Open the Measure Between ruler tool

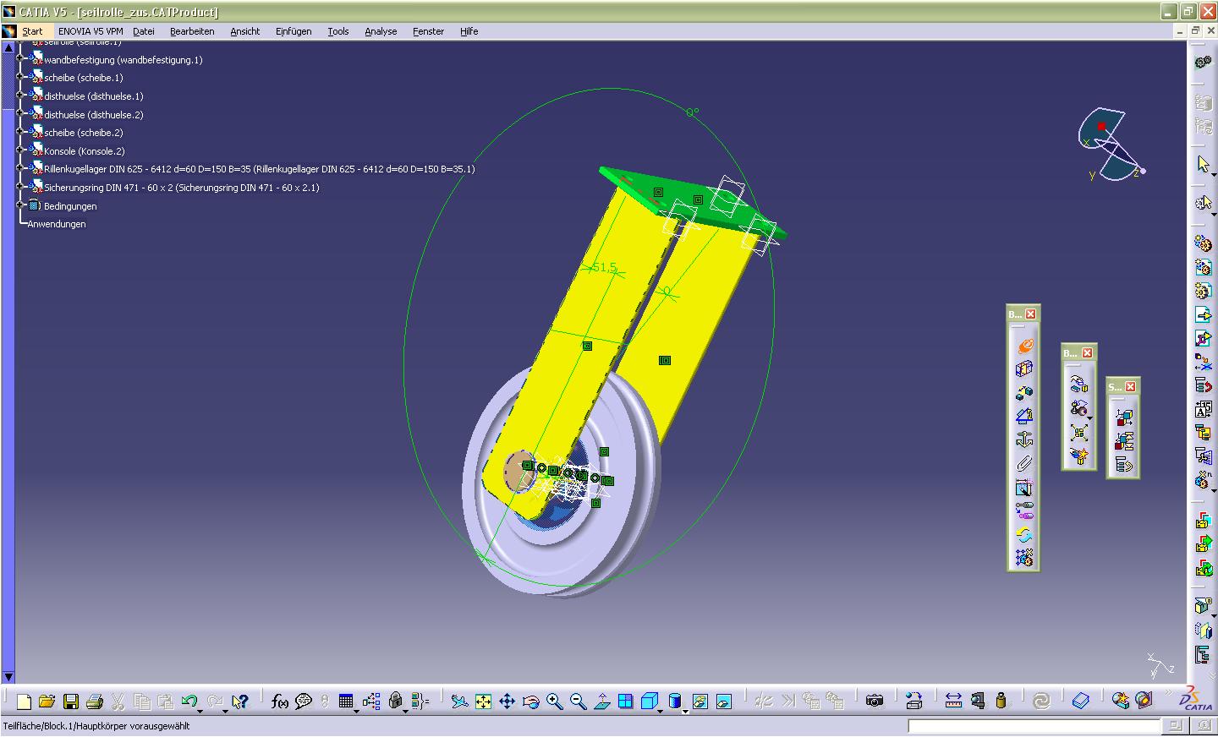953,702
